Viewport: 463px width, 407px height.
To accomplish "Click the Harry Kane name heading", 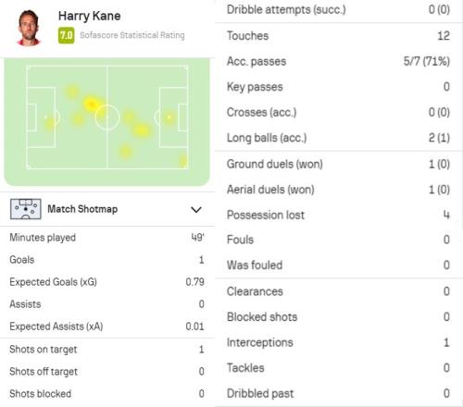I will pyautogui.click(x=90, y=16).
